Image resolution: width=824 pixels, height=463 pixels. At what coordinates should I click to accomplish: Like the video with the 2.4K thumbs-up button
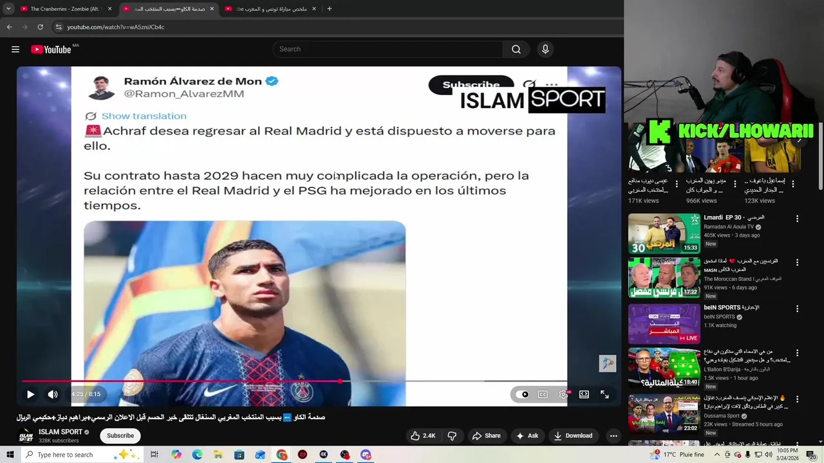point(424,435)
